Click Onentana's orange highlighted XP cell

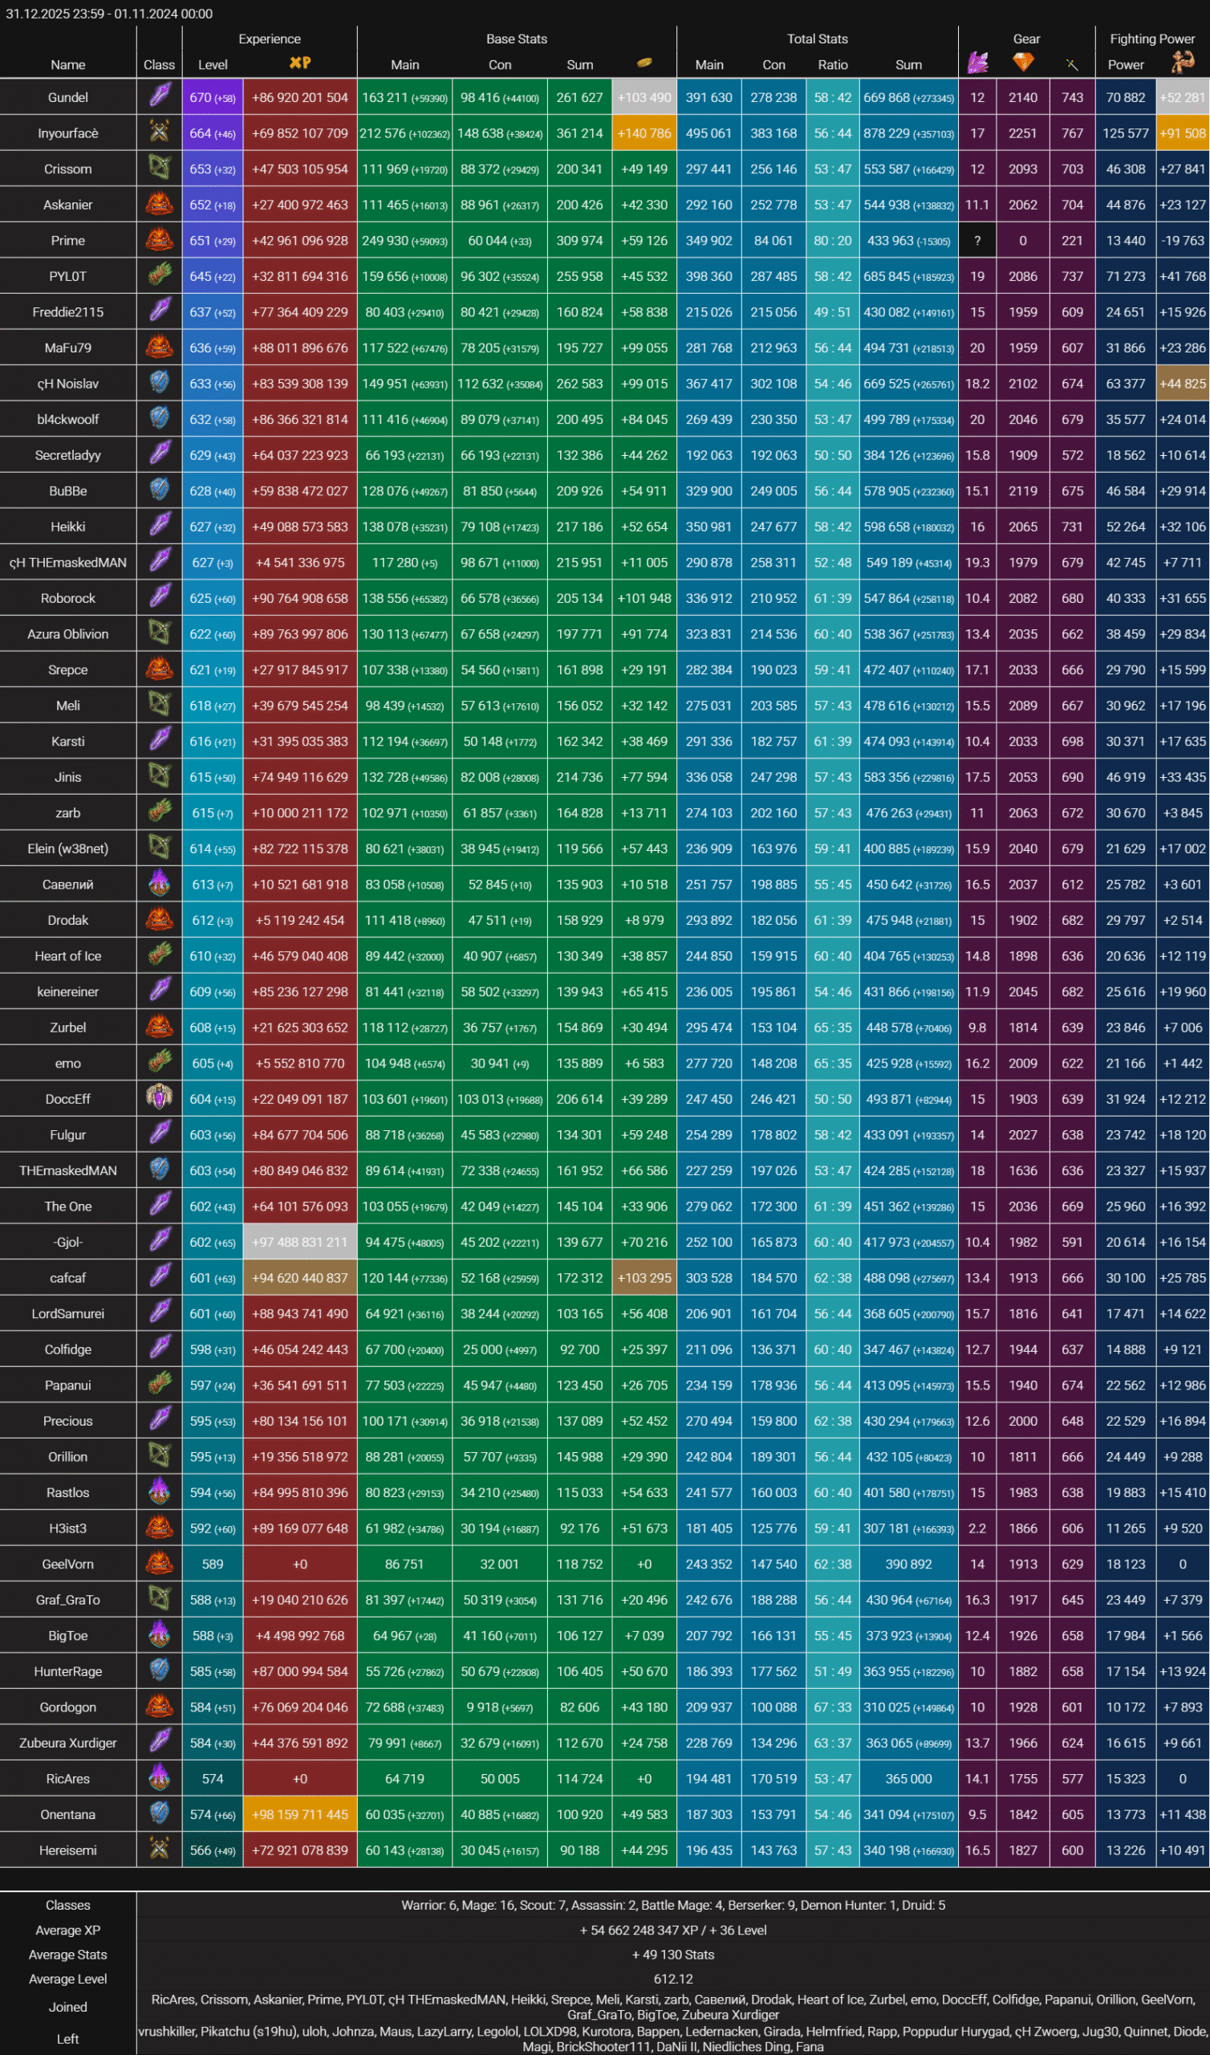tap(299, 1814)
